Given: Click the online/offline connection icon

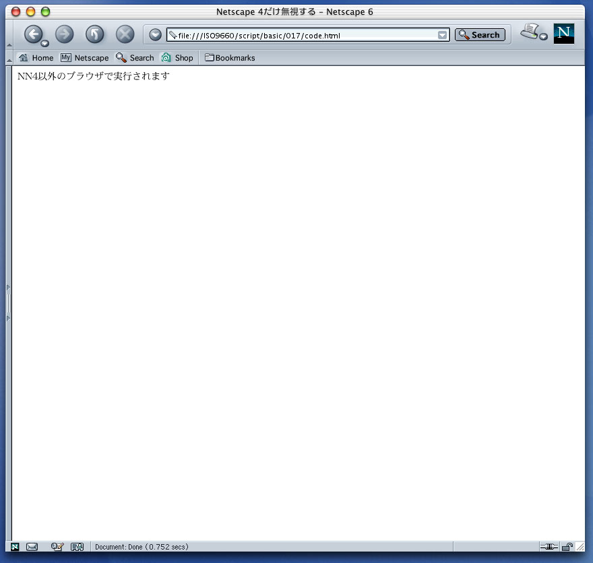Looking at the screenshot, I should [549, 546].
